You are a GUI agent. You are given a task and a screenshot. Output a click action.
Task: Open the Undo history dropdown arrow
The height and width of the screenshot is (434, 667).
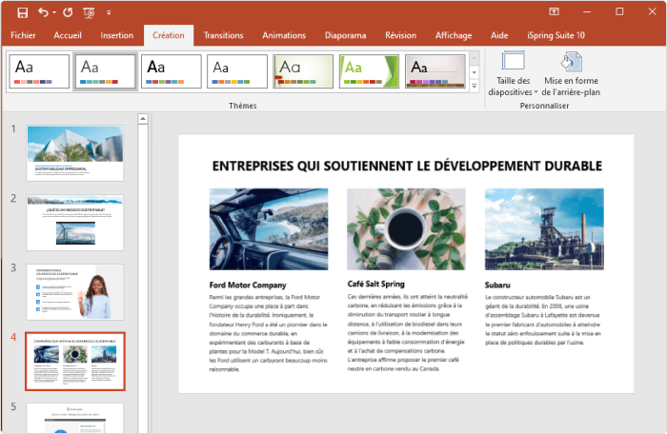point(54,12)
